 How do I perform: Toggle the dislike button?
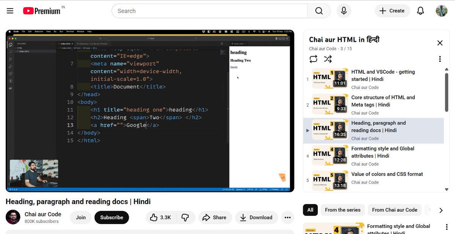click(185, 217)
